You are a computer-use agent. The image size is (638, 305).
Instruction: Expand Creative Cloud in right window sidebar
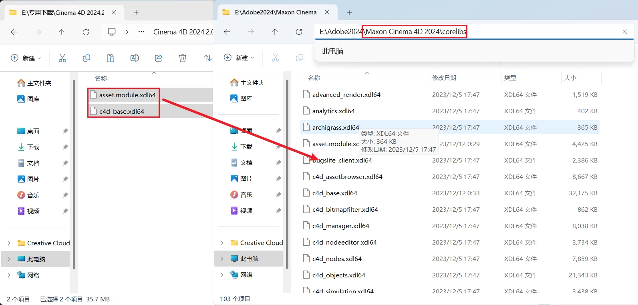pyautogui.click(x=222, y=243)
